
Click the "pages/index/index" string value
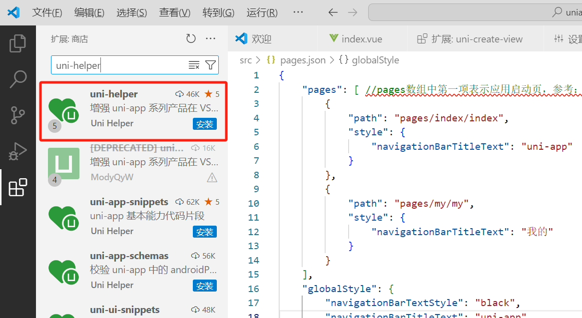(449, 118)
